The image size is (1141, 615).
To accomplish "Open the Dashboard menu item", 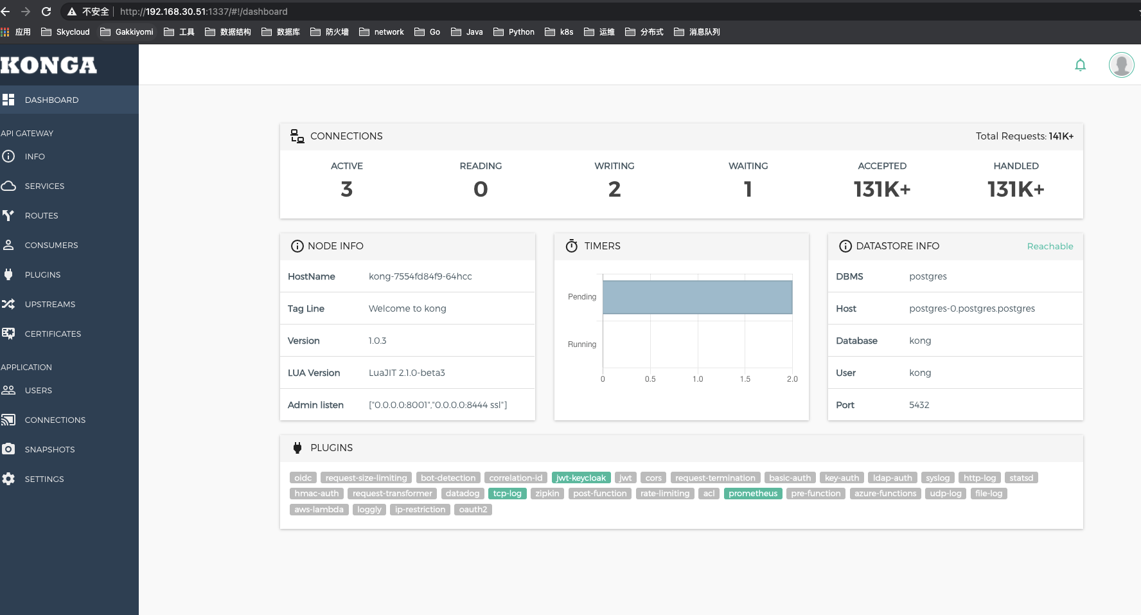I will coord(51,100).
